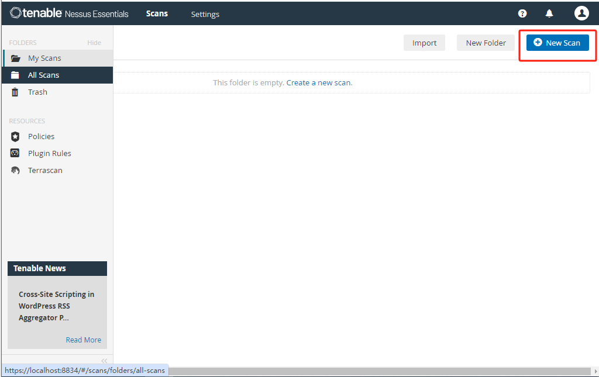Open the Terrascan resource
Viewport: 599px width, 377px height.
point(45,170)
